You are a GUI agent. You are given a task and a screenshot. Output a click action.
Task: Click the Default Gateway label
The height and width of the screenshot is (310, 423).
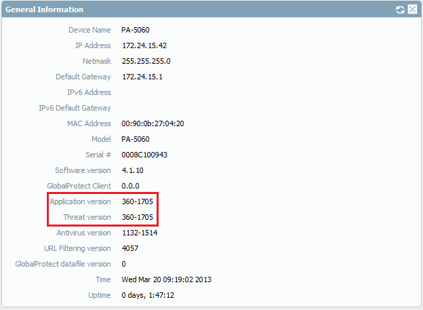[83, 77]
